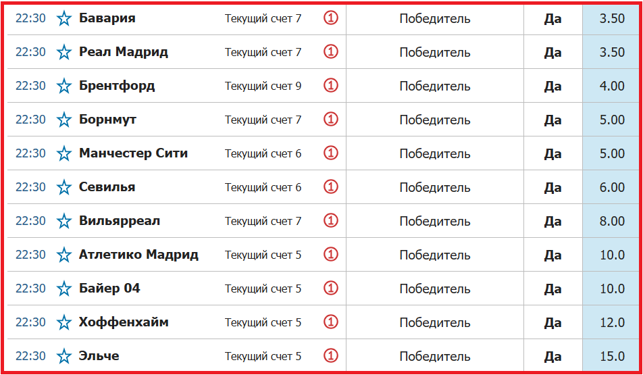Image resolution: width=643 pixels, height=375 pixels.
Task: Click red circled icon for Вильярреал
Action: pyautogui.click(x=330, y=221)
